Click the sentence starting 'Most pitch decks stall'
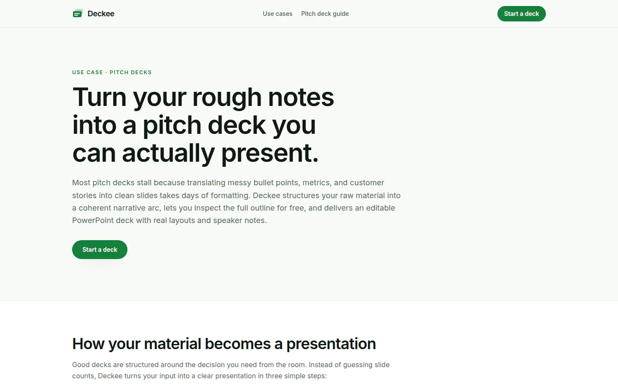Viewport: 618px width, 386px height. pyautogui.click(x=236, y=189)
